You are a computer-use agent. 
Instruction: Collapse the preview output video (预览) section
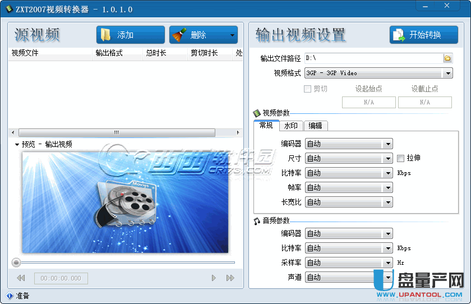click(x=17, y=145)
